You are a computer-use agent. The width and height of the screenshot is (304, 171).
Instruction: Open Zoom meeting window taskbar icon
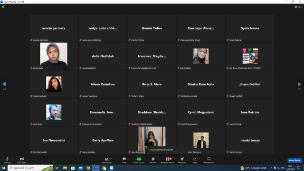(x=112, y=168)
